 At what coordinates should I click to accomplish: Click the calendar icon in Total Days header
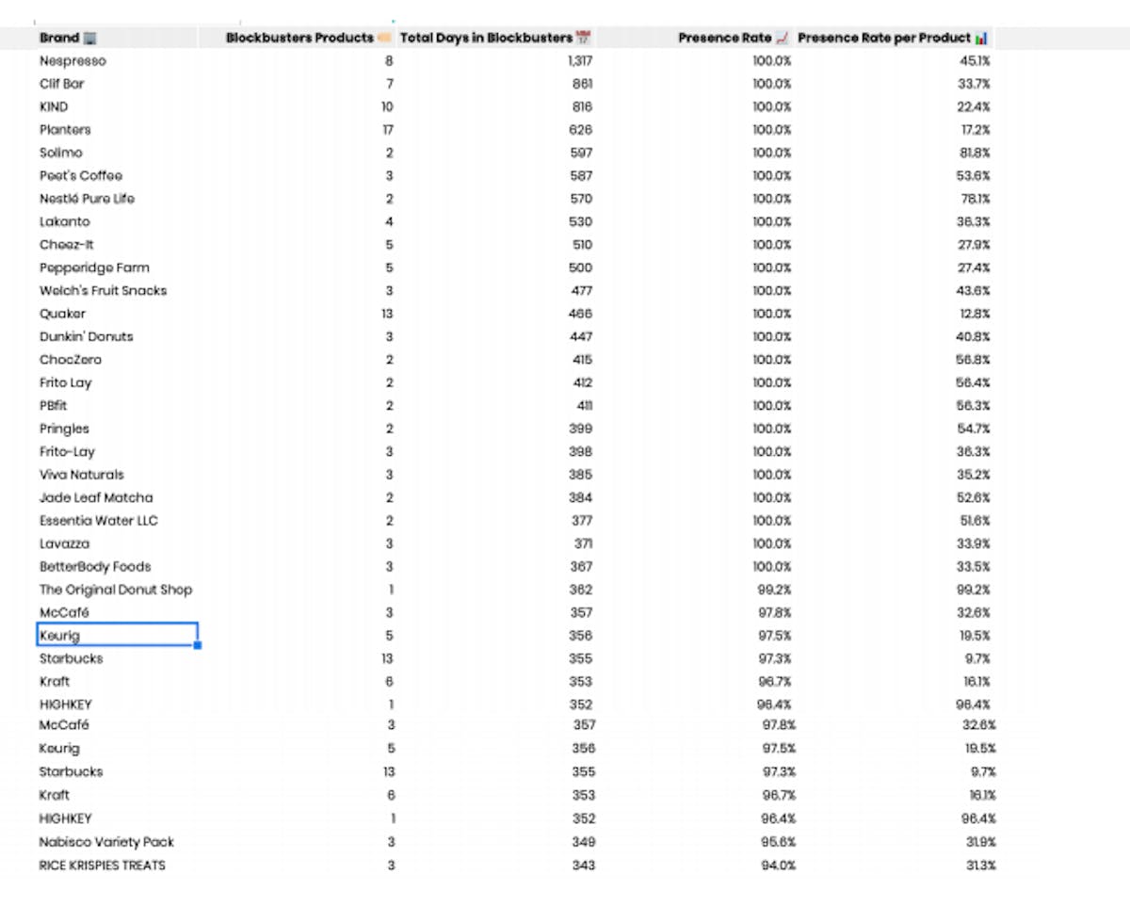(583, 39)
